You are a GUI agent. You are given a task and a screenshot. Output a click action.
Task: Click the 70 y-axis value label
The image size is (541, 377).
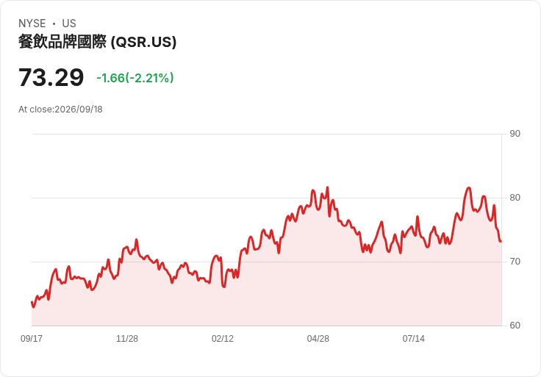(515, 262)
